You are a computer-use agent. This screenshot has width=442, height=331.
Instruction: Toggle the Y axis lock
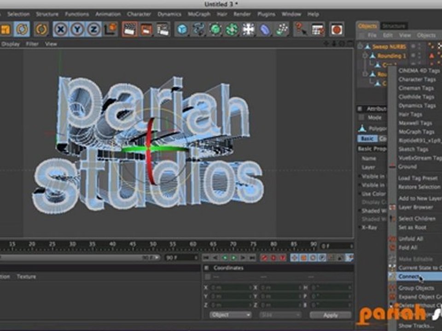[77, 29]
